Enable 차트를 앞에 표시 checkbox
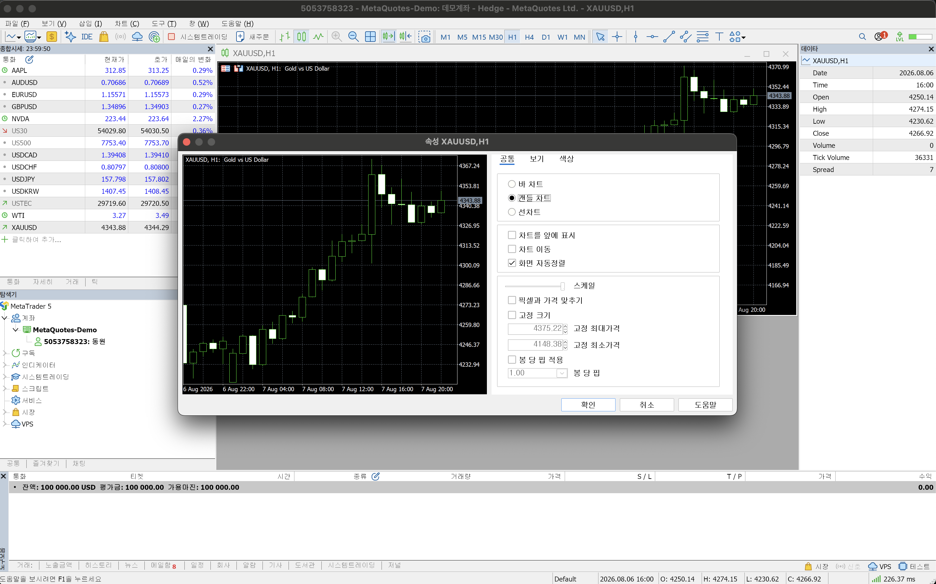 512,235
